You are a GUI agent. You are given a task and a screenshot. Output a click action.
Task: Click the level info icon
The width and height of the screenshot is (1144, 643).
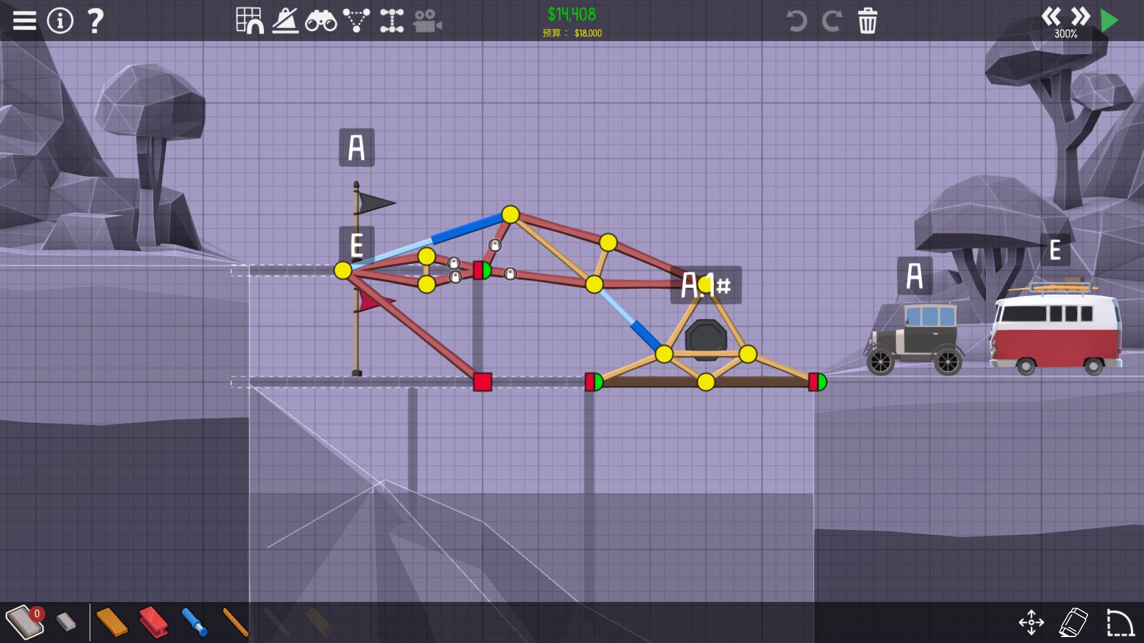60,21
